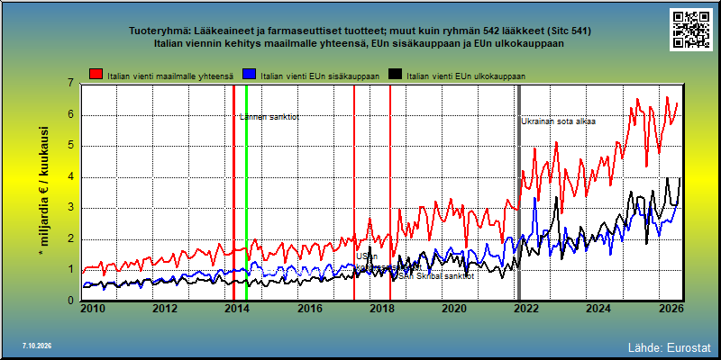The height and width of the screenshot is (360, 721).
Task: Click the date 7.10.2026 label
Action: [x=36, y=346]
